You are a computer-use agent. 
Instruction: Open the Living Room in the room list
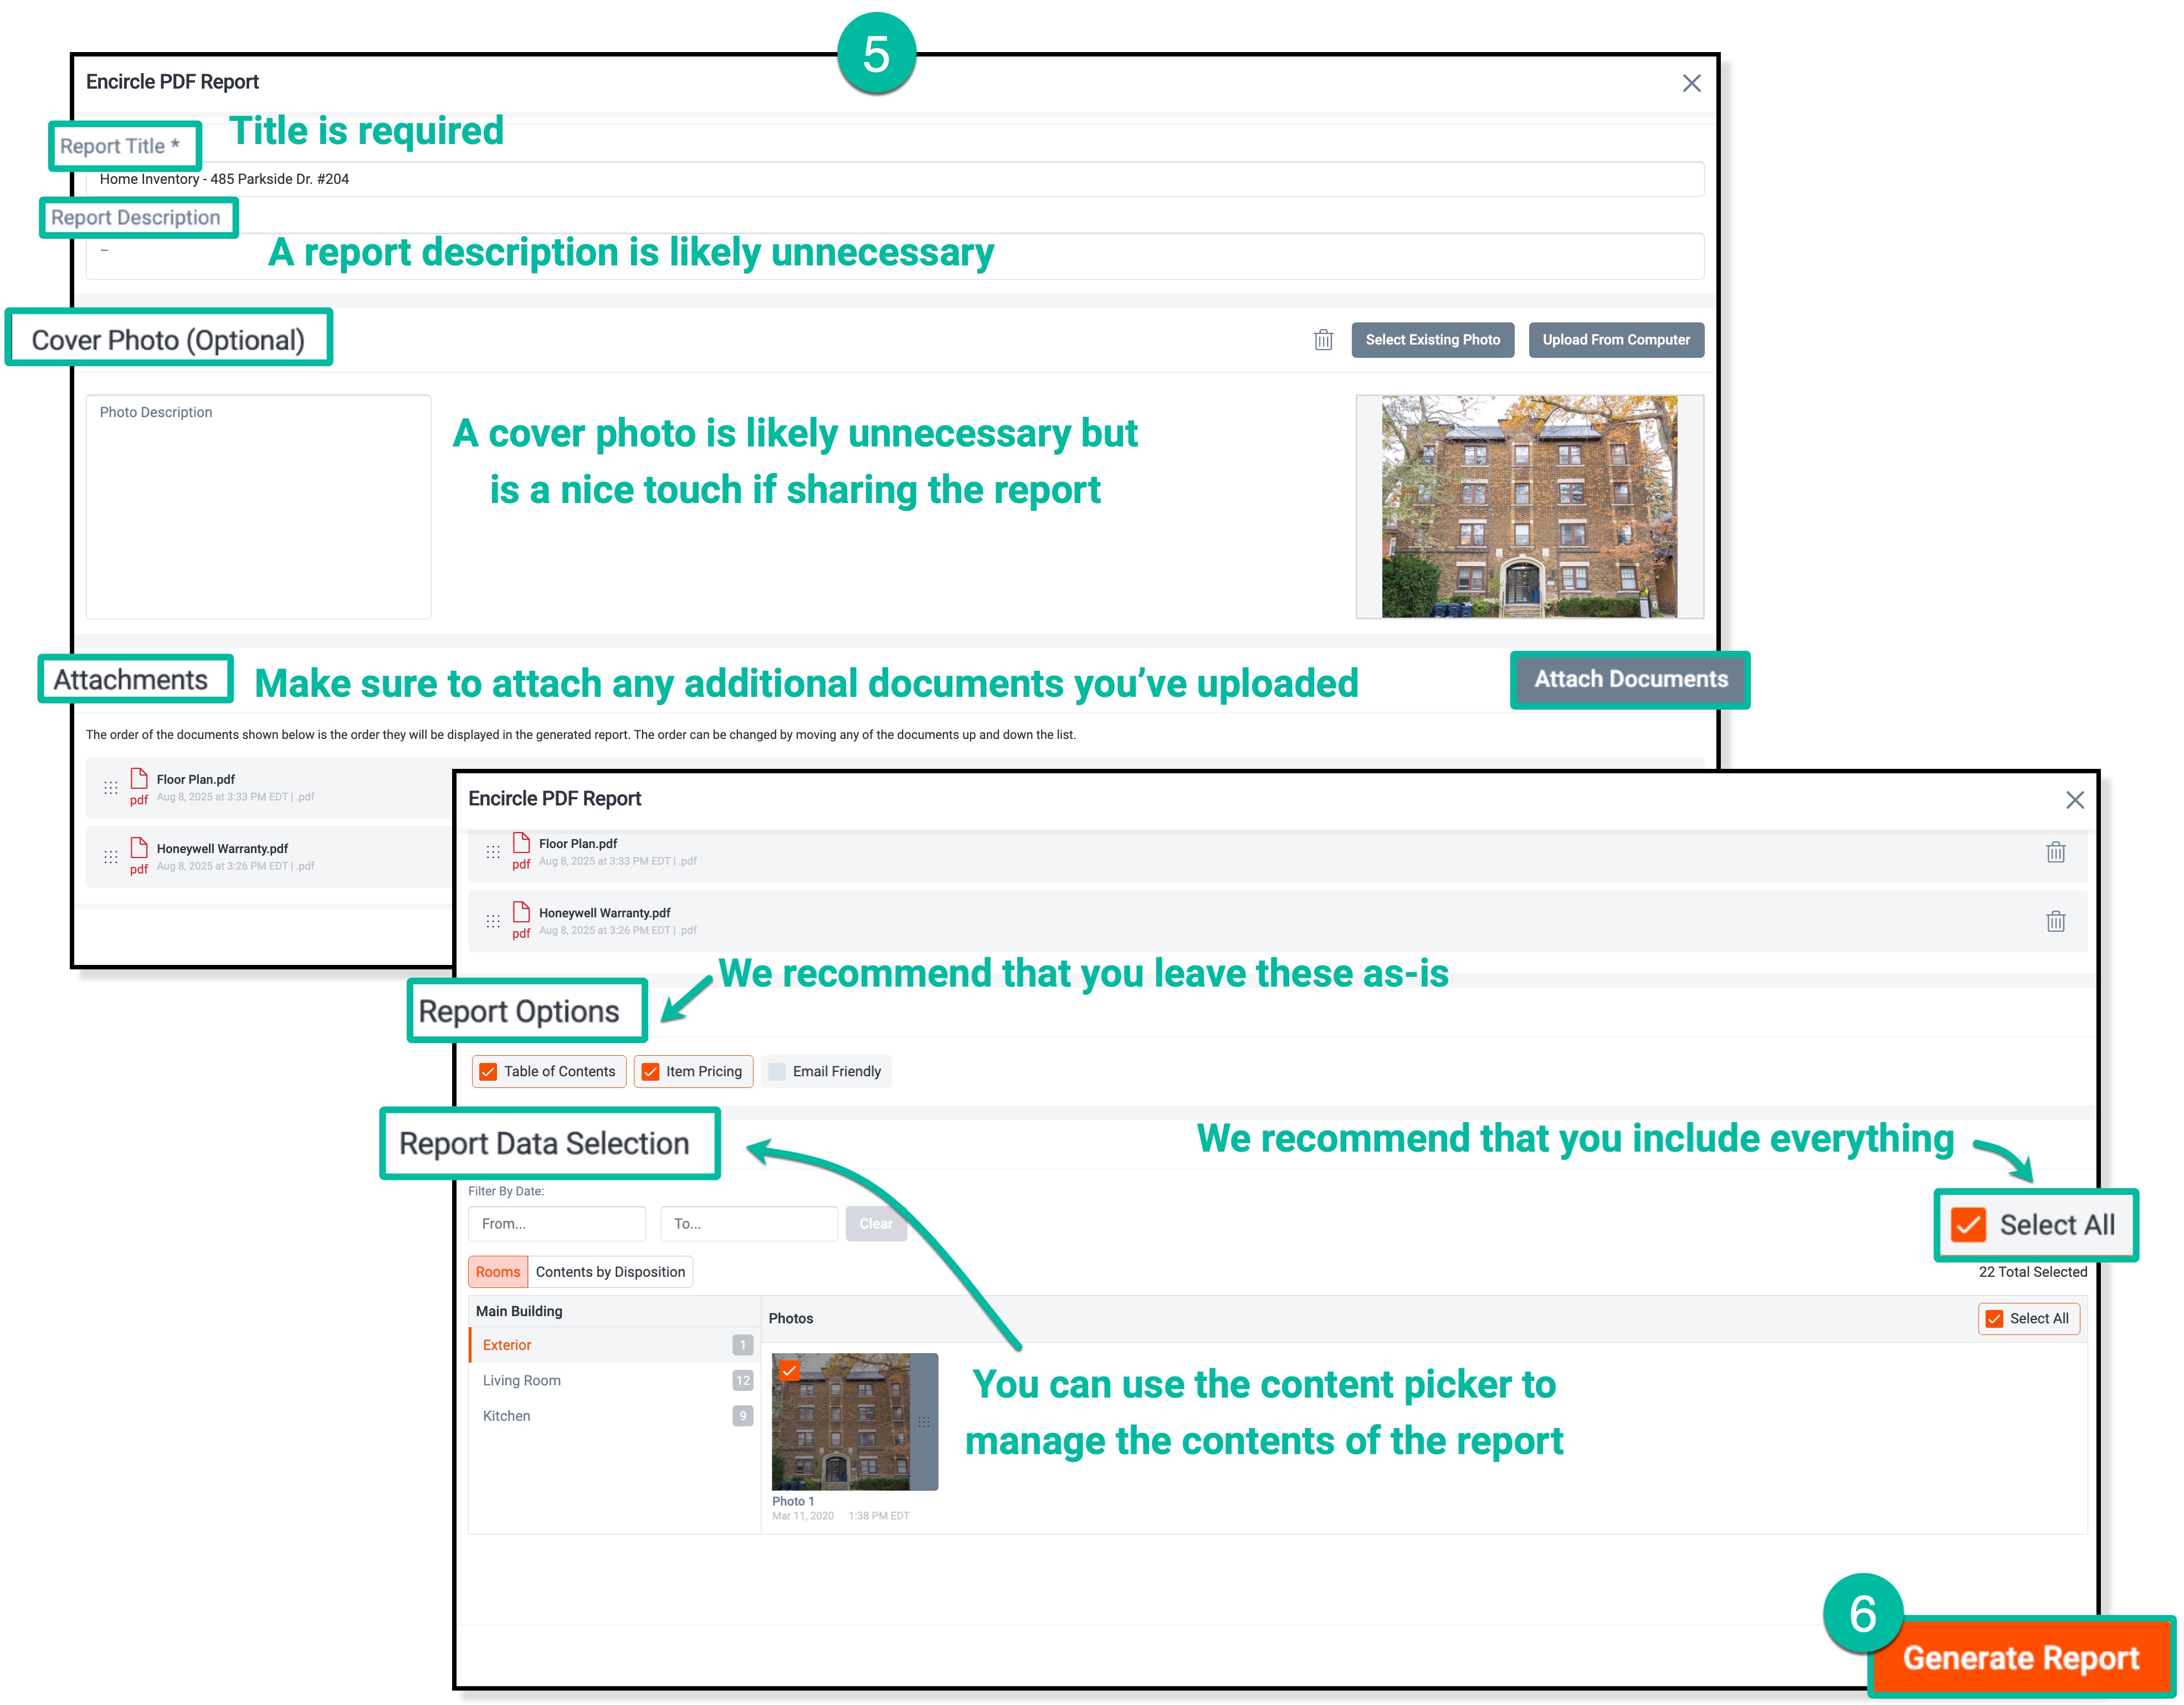coord(522,1380)
